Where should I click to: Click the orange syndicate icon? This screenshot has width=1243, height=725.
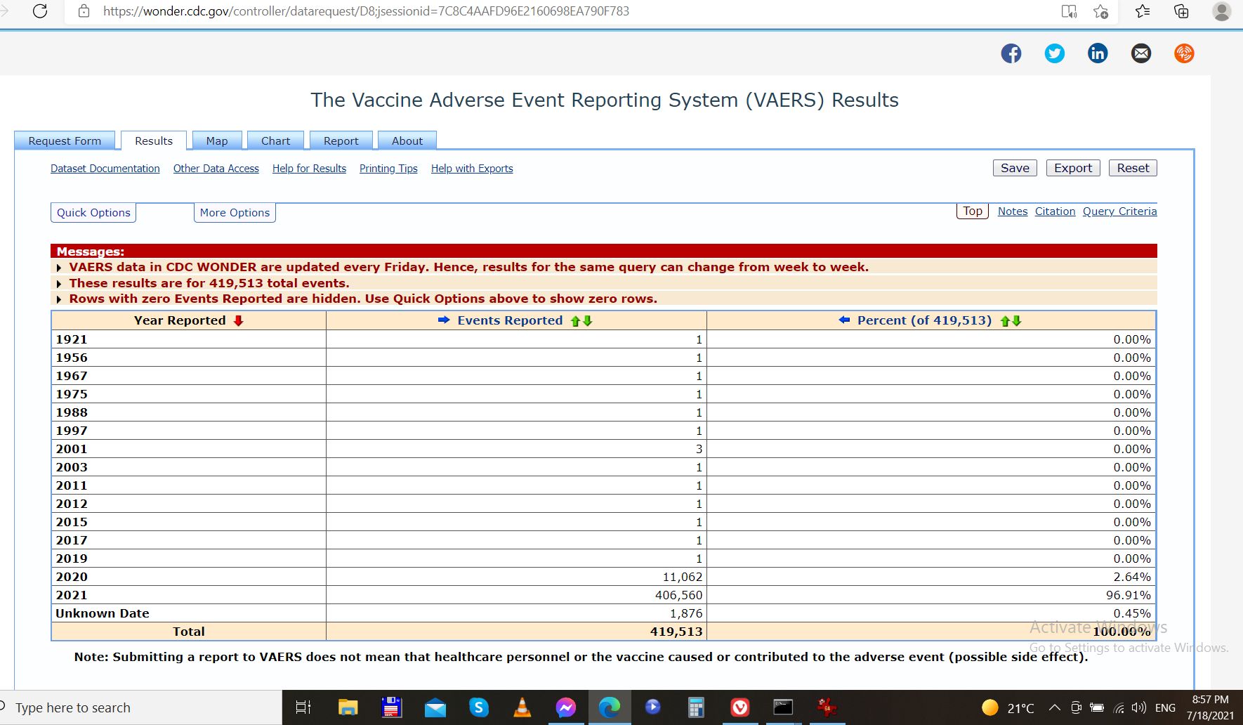[x=1184, y=53]
